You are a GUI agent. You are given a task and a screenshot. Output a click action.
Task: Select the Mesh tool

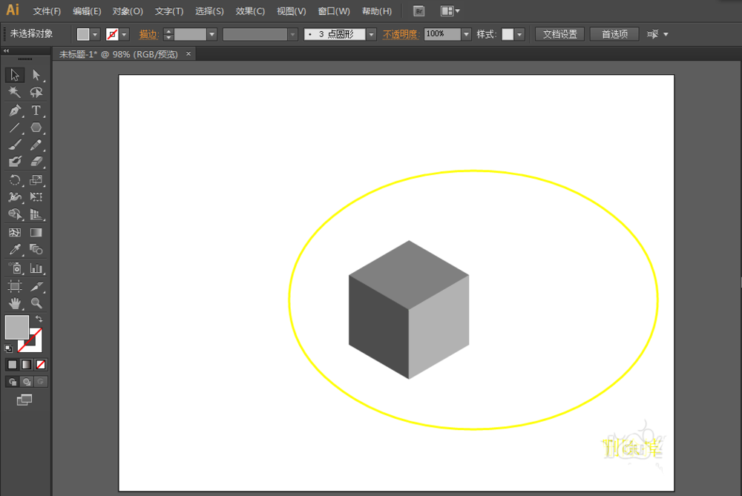[x=15, y=232]
